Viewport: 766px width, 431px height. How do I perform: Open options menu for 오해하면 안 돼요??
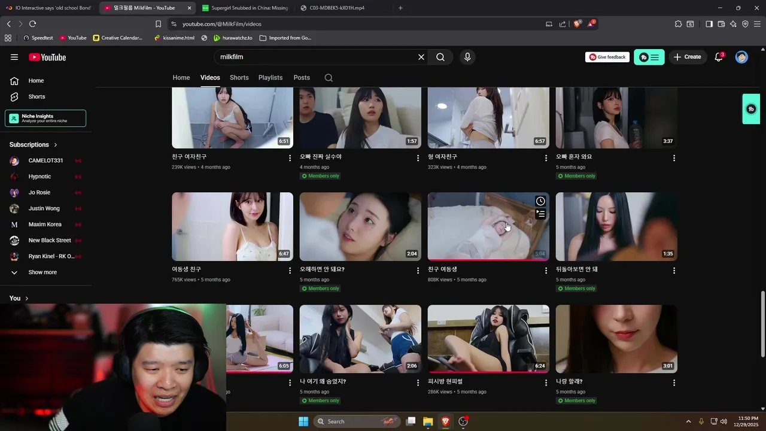(418, 271)
